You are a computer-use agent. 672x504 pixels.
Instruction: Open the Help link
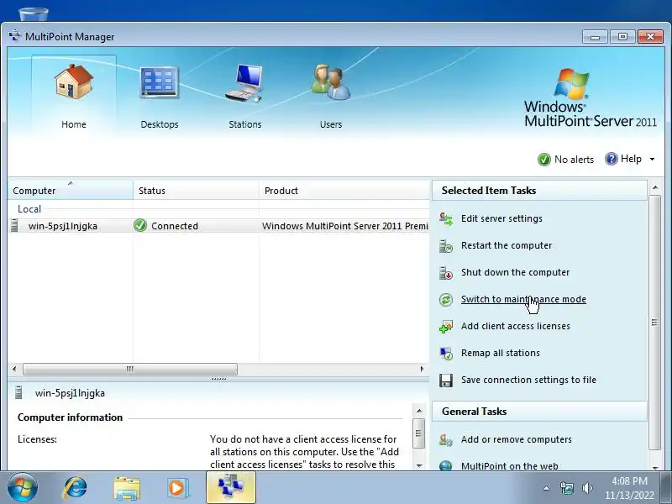pos(631,159)
